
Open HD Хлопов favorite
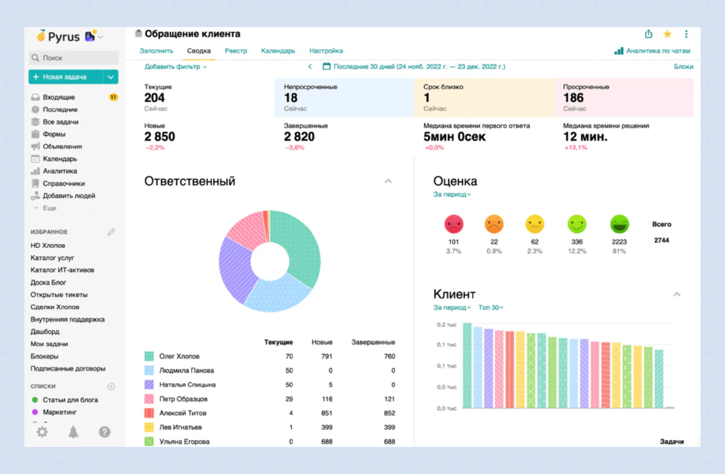click(48, 246)
